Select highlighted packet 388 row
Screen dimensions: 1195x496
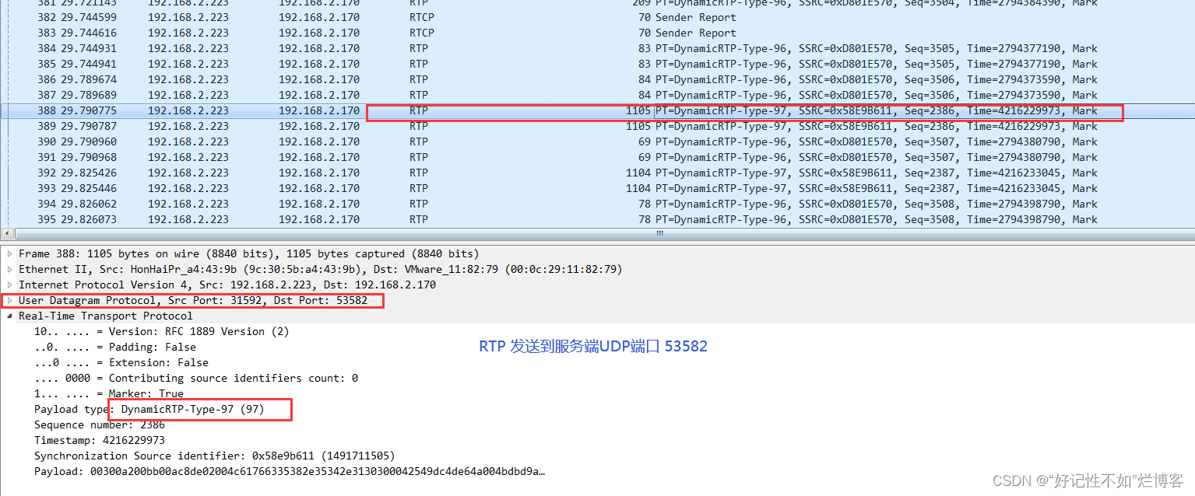click(597, 110)
